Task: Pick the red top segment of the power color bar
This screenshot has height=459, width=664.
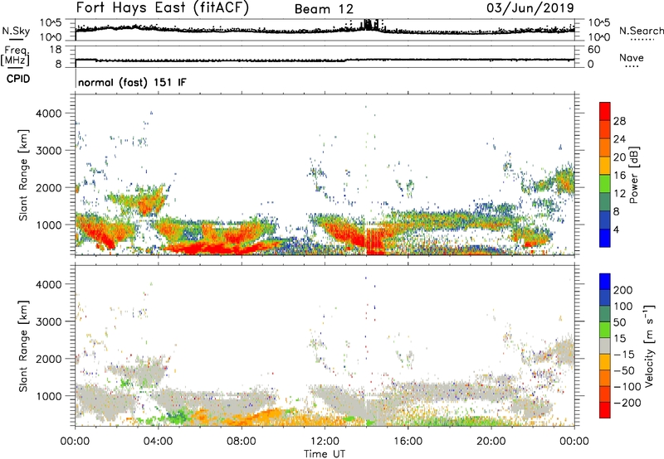Action: click(x=605, y=111)
